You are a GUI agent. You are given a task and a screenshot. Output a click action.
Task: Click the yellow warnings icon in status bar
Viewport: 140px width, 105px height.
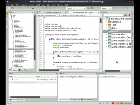click(x=117, y=103)
